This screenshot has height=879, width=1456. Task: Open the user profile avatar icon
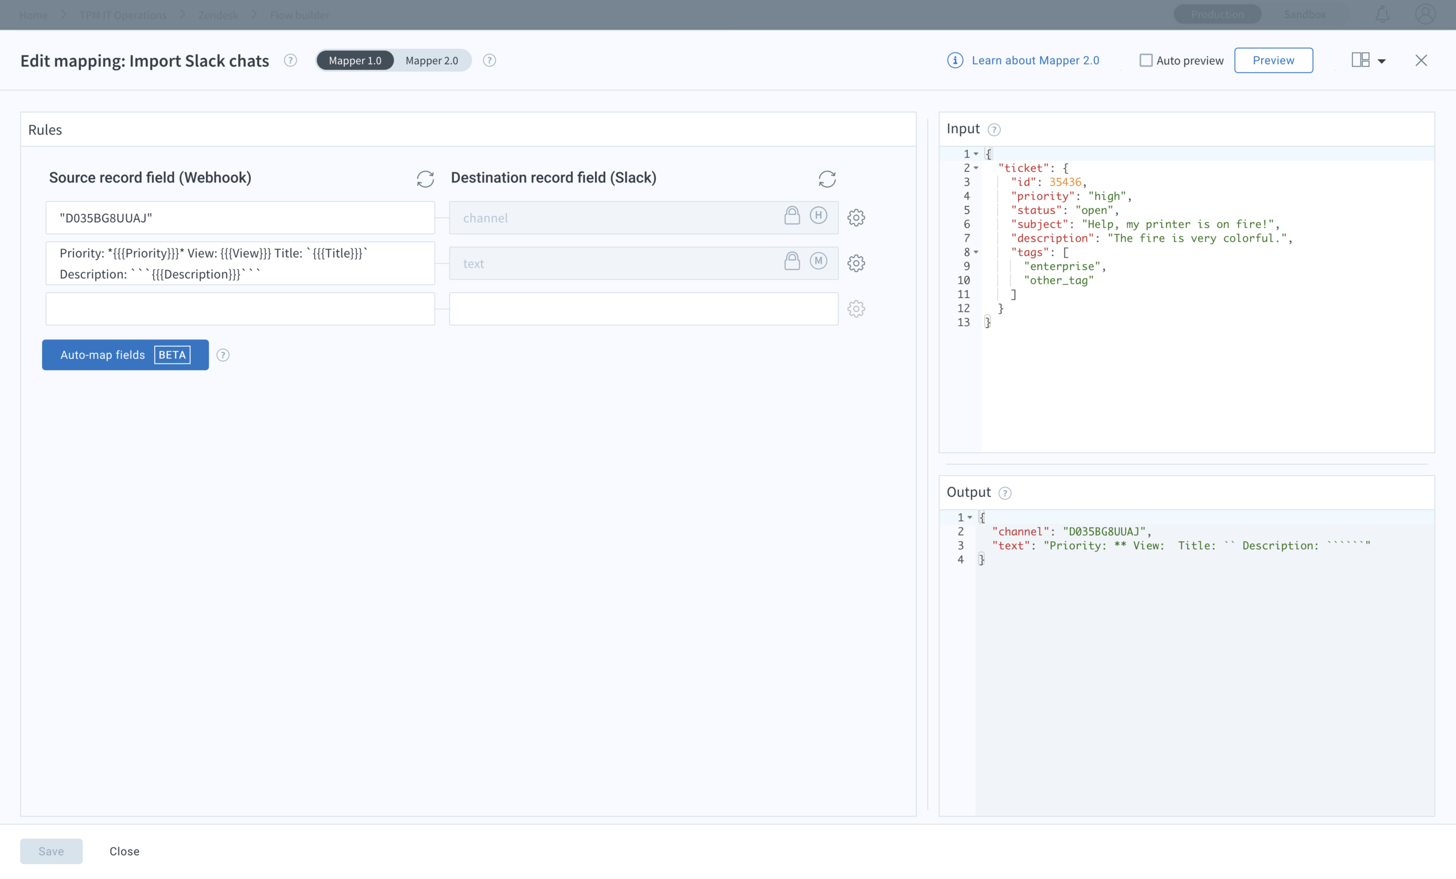1426,14
